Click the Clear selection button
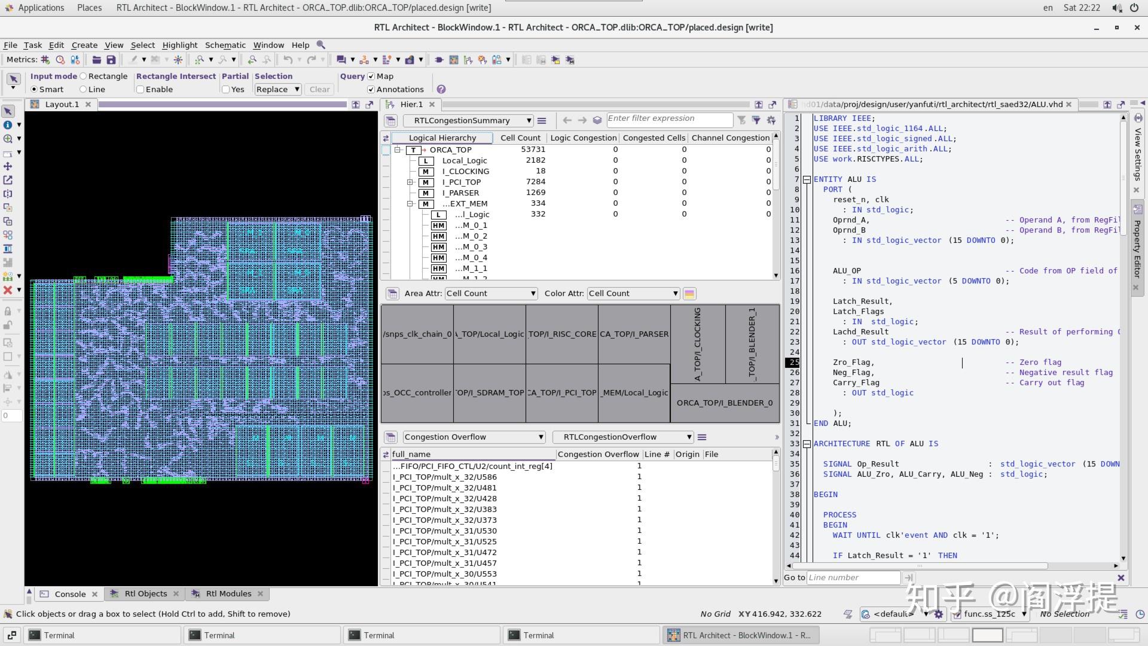The height and width of the screenshot is (646, 1148). point(319,89)
